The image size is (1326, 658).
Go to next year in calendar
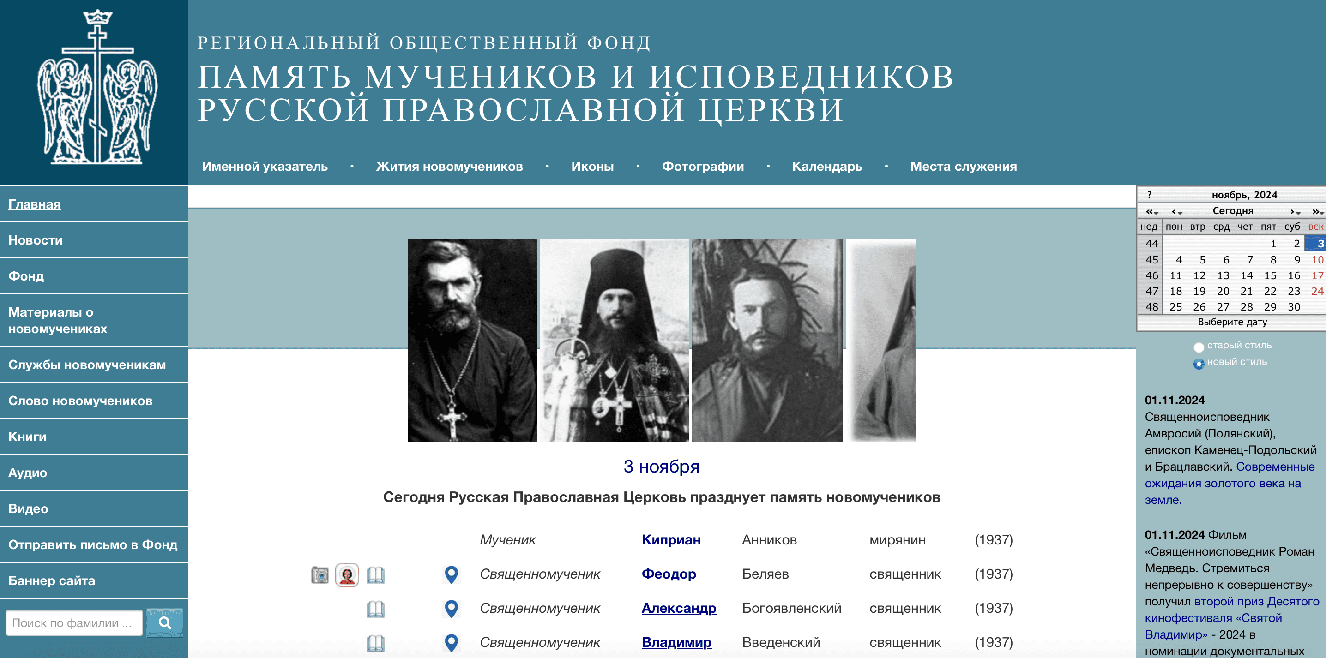pyautogui.click(x=1317, y=211)
